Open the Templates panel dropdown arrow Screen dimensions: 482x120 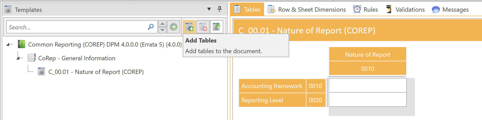pos(209,9)
